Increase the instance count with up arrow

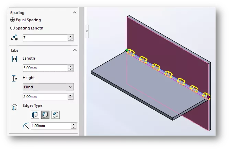pyautogui.click(x=70, y=36)
